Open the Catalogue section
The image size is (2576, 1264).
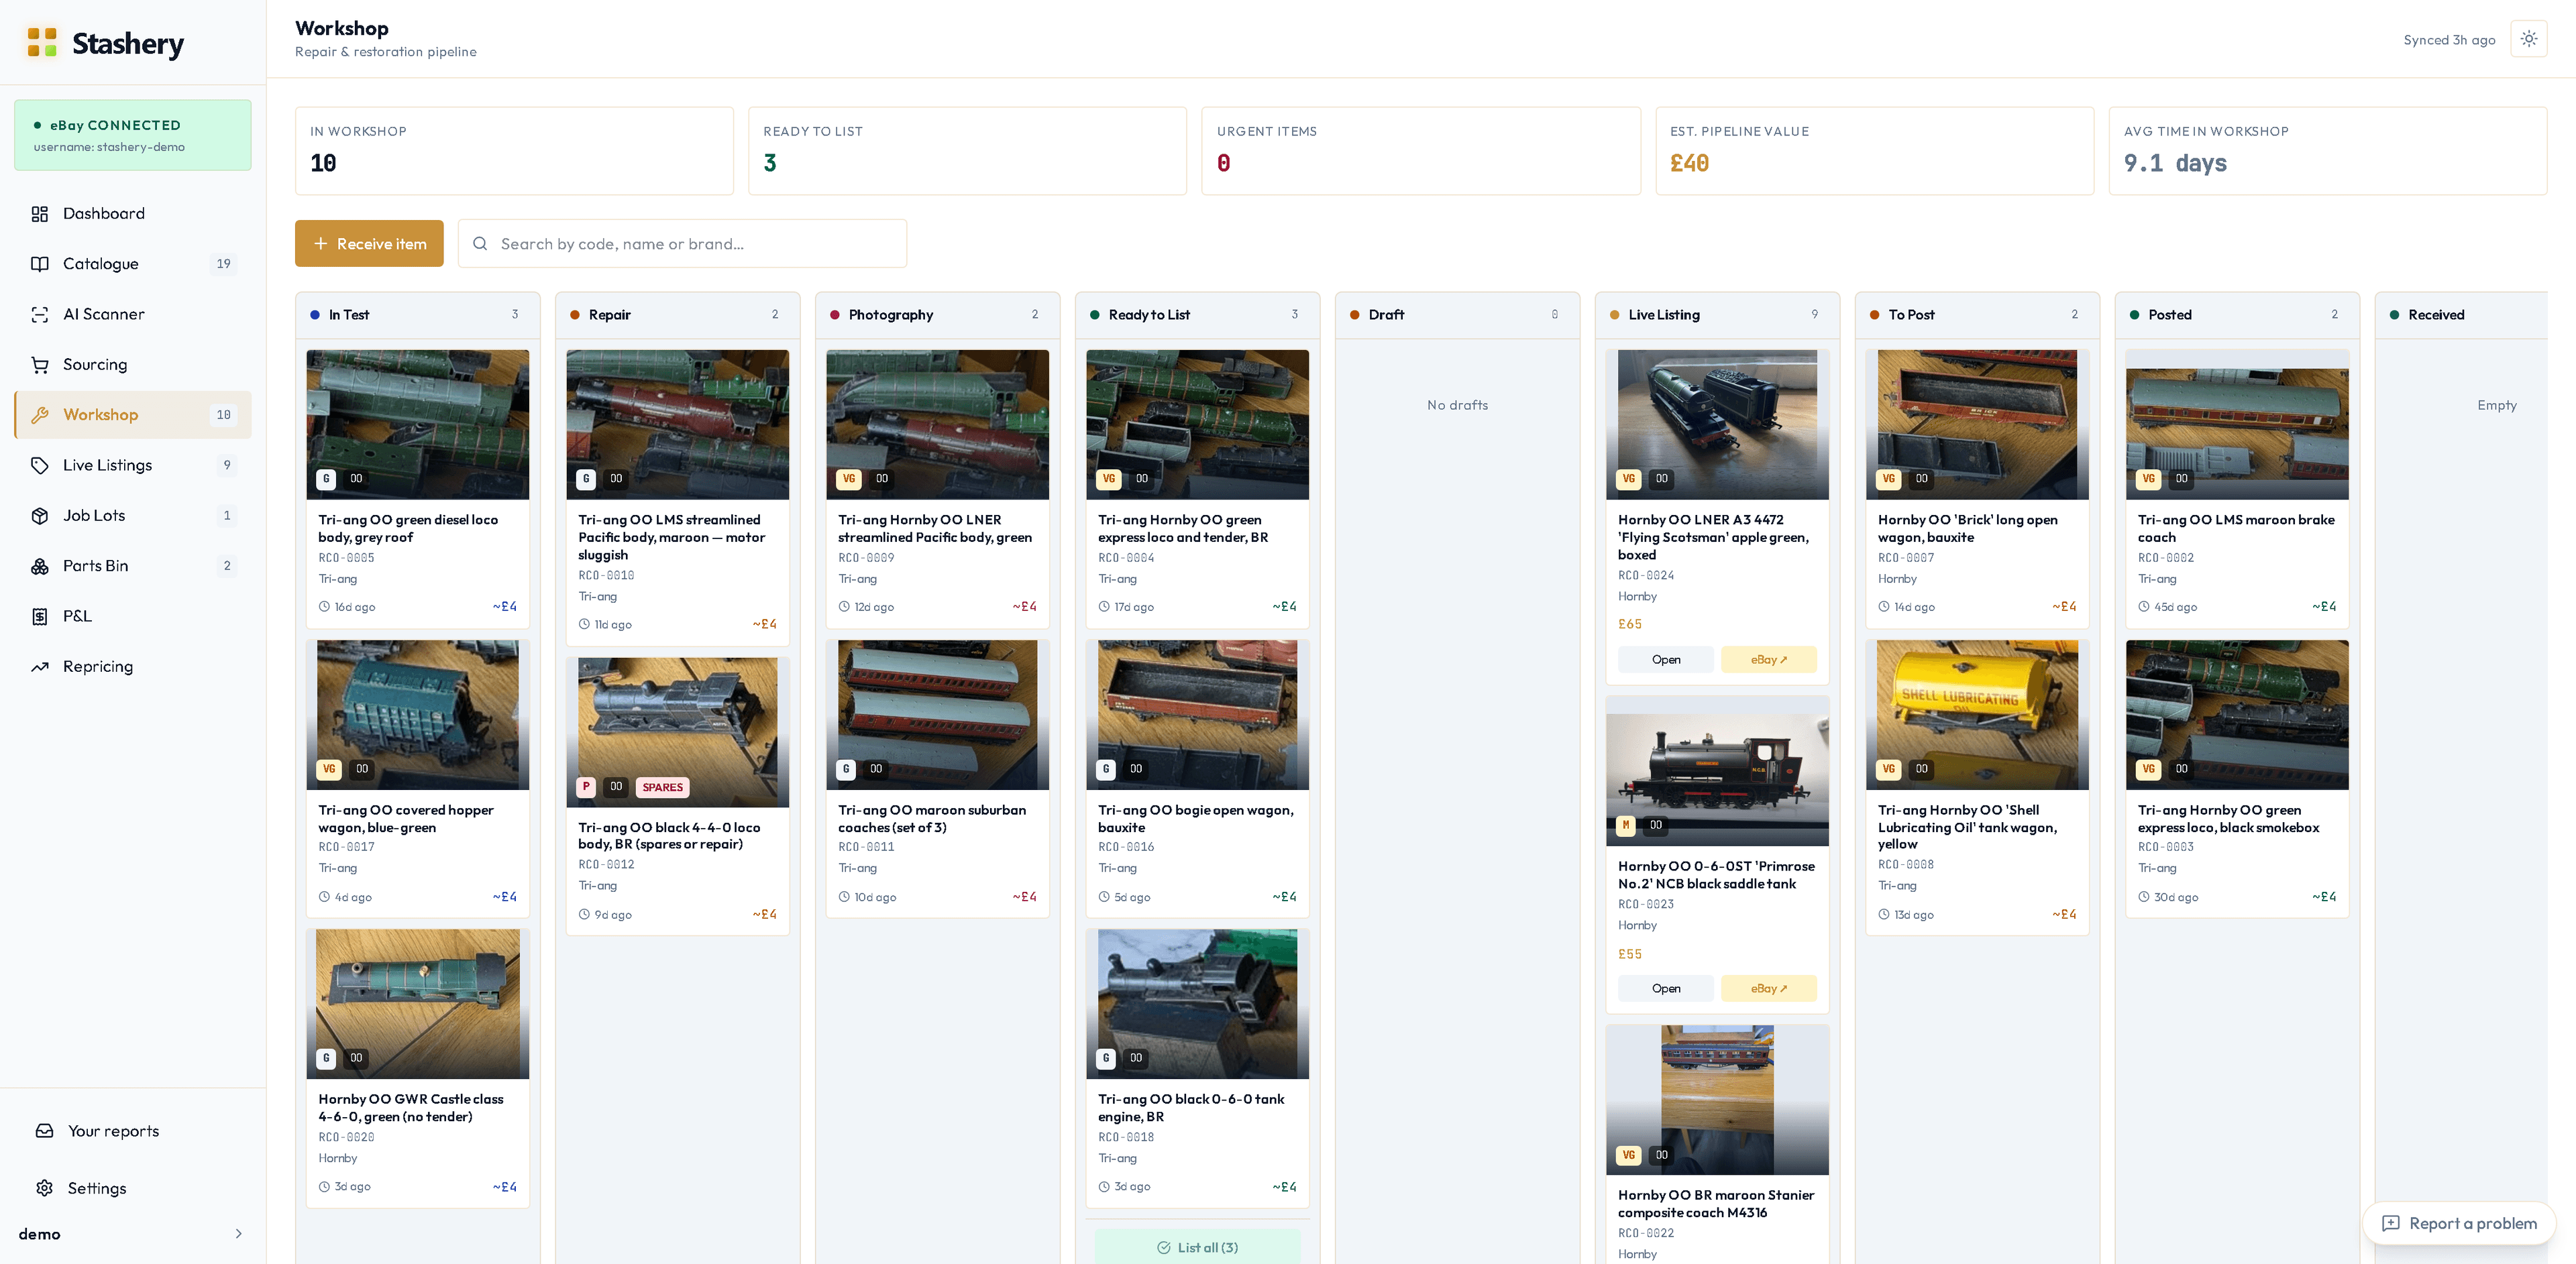click(x=133, y=264)
